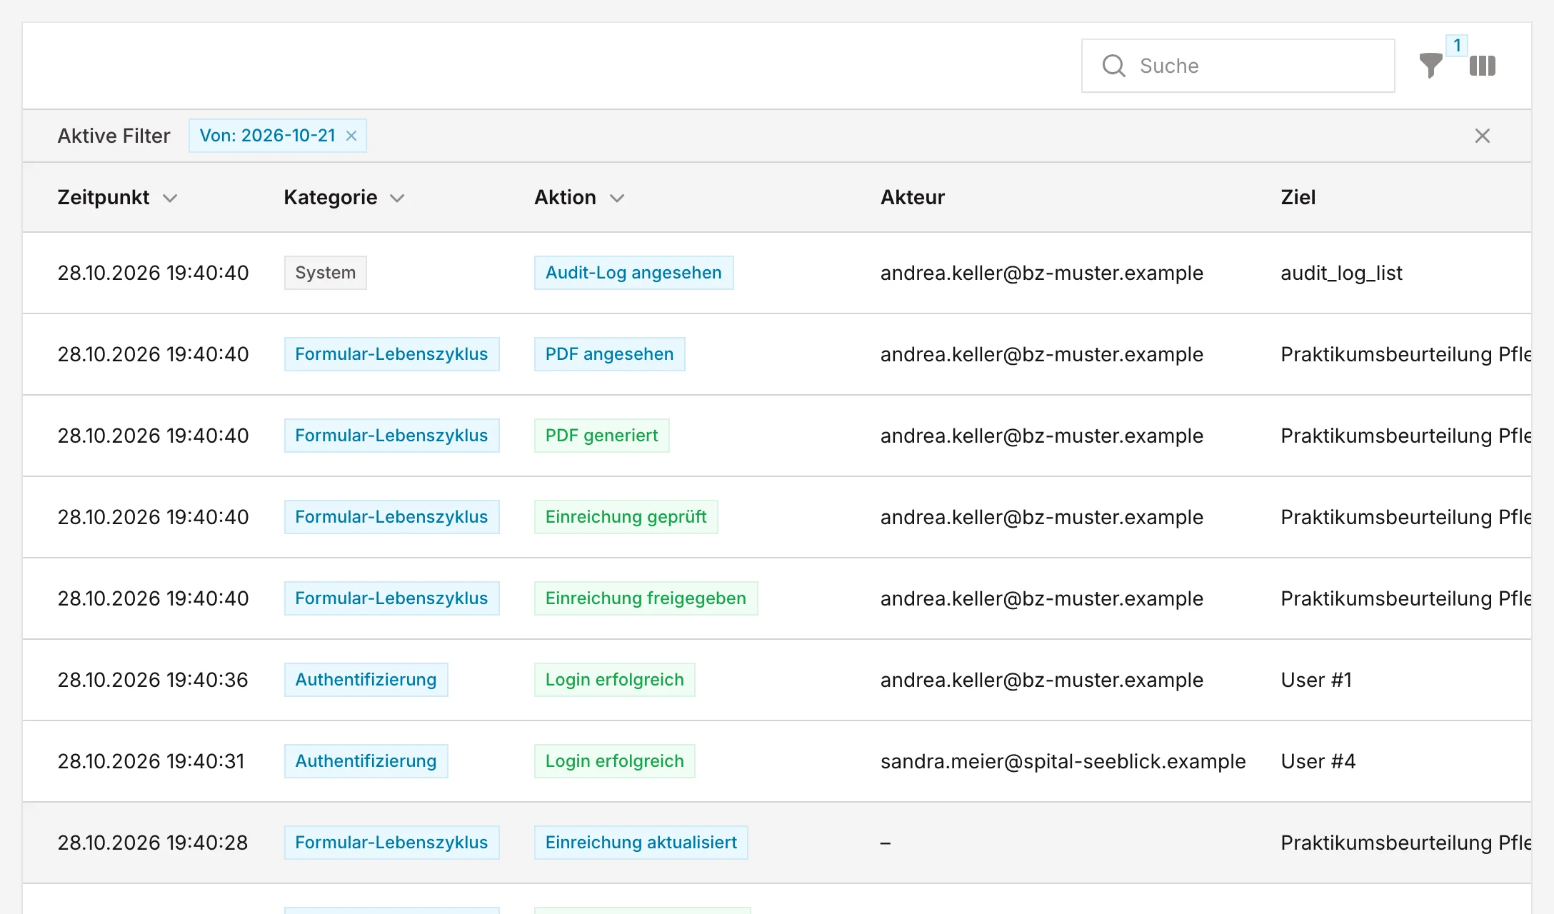1554x914 pixels.
Task: Open the Kategorie column dropdown chevron
Action: [397, 199]
